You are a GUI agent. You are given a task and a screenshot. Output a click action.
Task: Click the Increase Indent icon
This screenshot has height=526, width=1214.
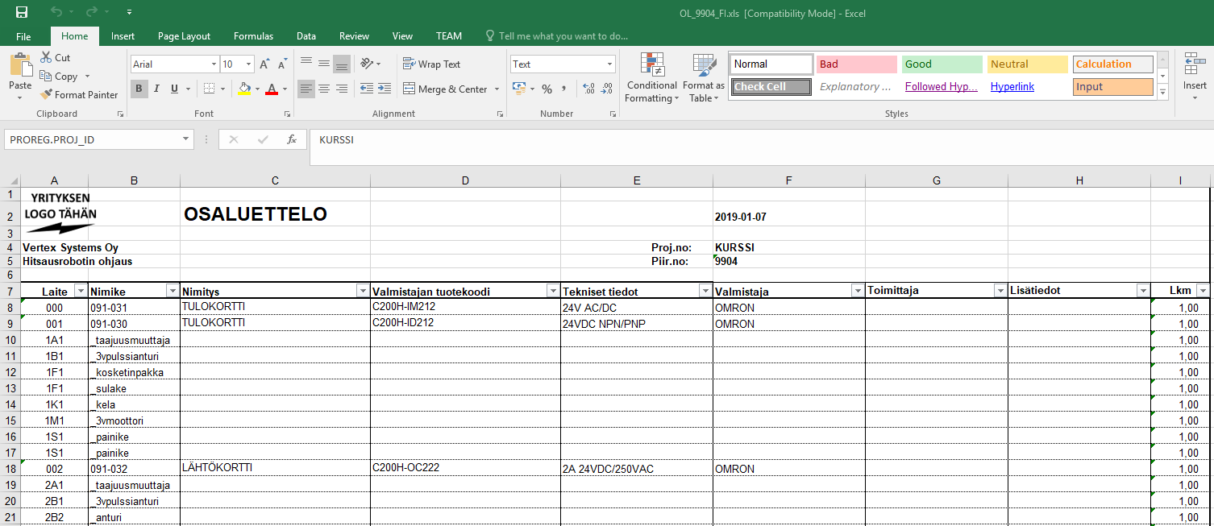click(x=385, y=89)
